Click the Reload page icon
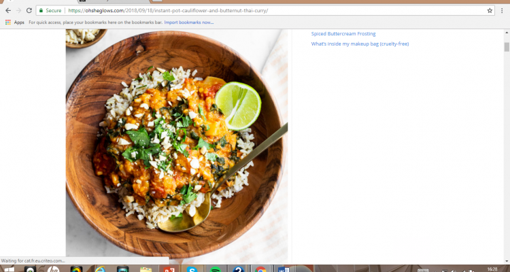Screen dimensions: 510x272 point(29,11)
